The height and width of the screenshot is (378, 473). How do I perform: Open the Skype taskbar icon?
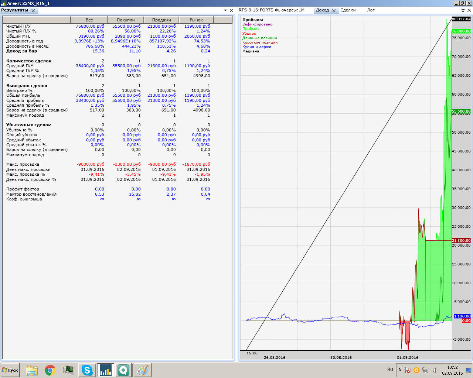[87, 370]
